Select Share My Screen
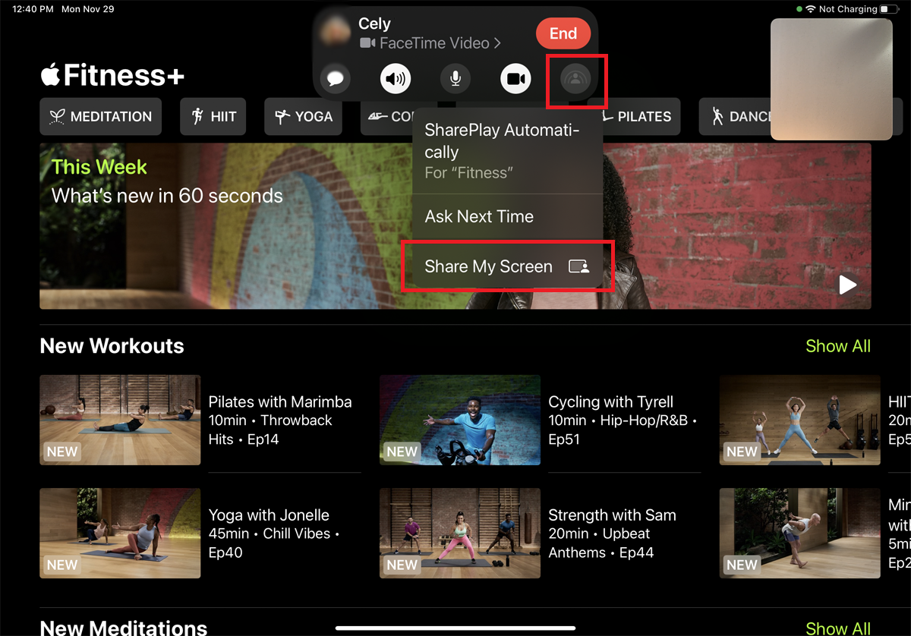Screen dimensions: 911x636 click(507, 266)
